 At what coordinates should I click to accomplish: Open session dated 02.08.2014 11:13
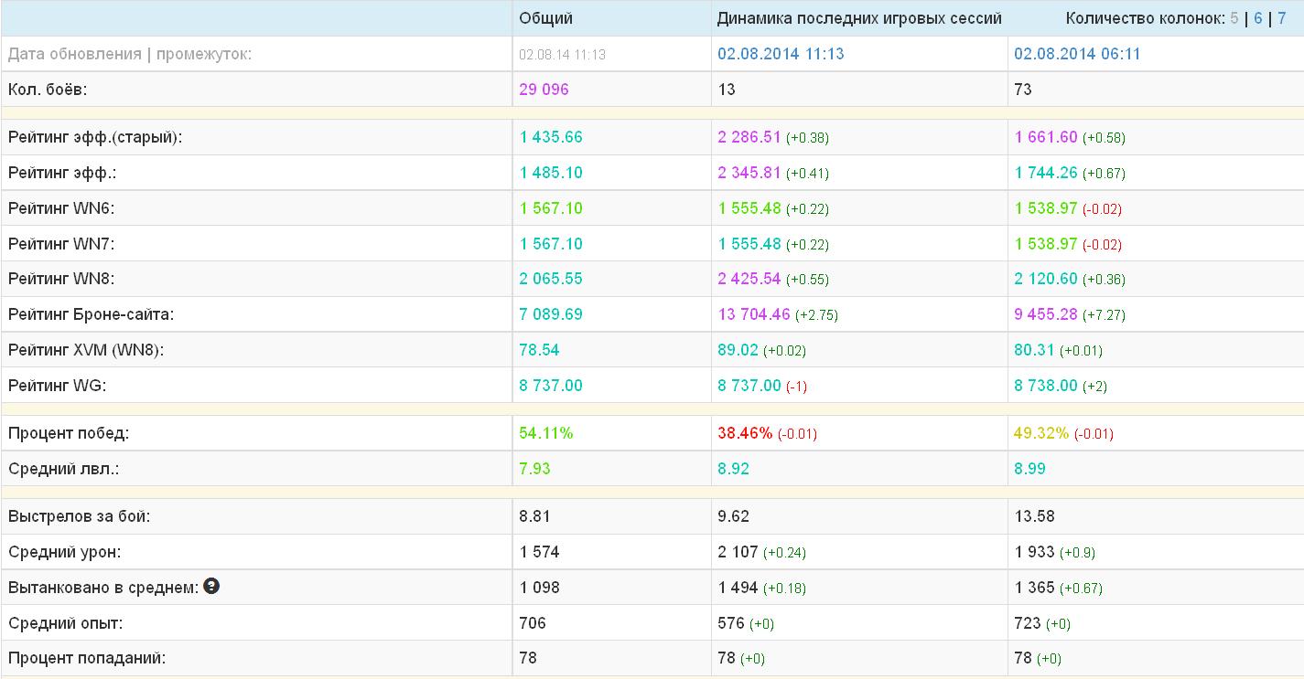pyautogui.click(x=781, y=54)
